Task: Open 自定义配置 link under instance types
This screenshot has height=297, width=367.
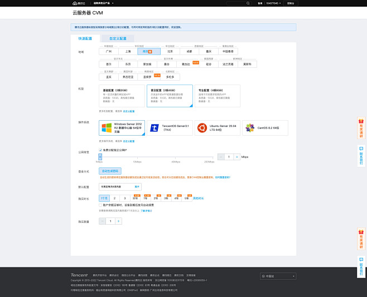Action: (x=129, y=111)
